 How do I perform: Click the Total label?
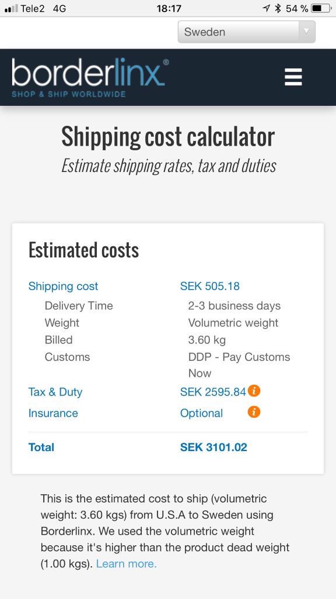(41, 447)
